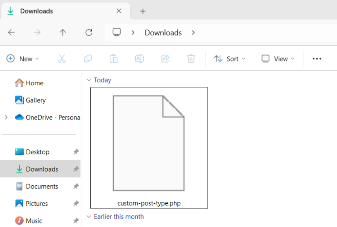
Task: Select the Downloads tab title
Action: [36, 11]
